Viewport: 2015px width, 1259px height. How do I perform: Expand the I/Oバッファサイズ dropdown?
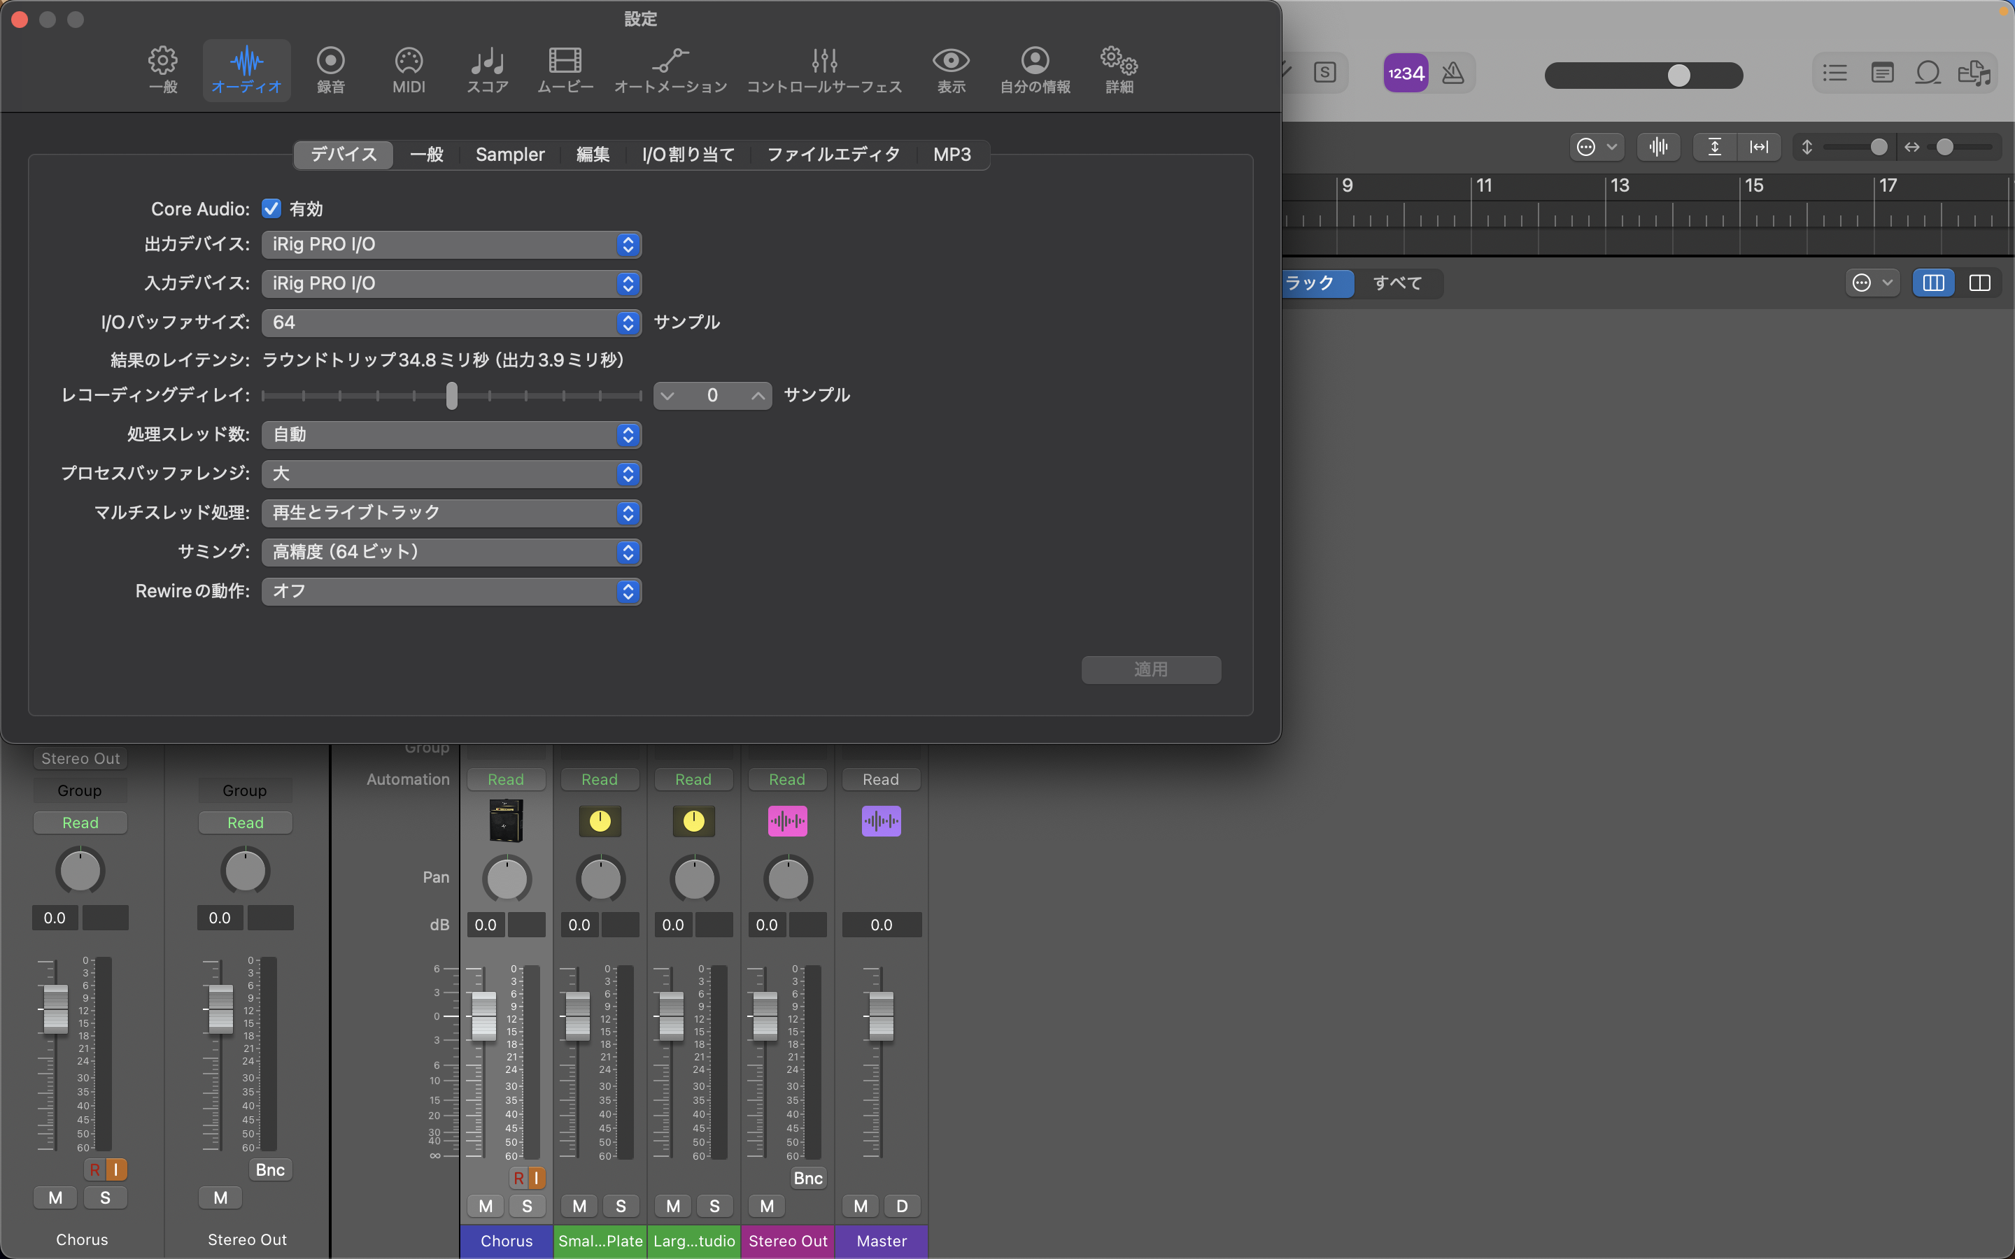451,322
